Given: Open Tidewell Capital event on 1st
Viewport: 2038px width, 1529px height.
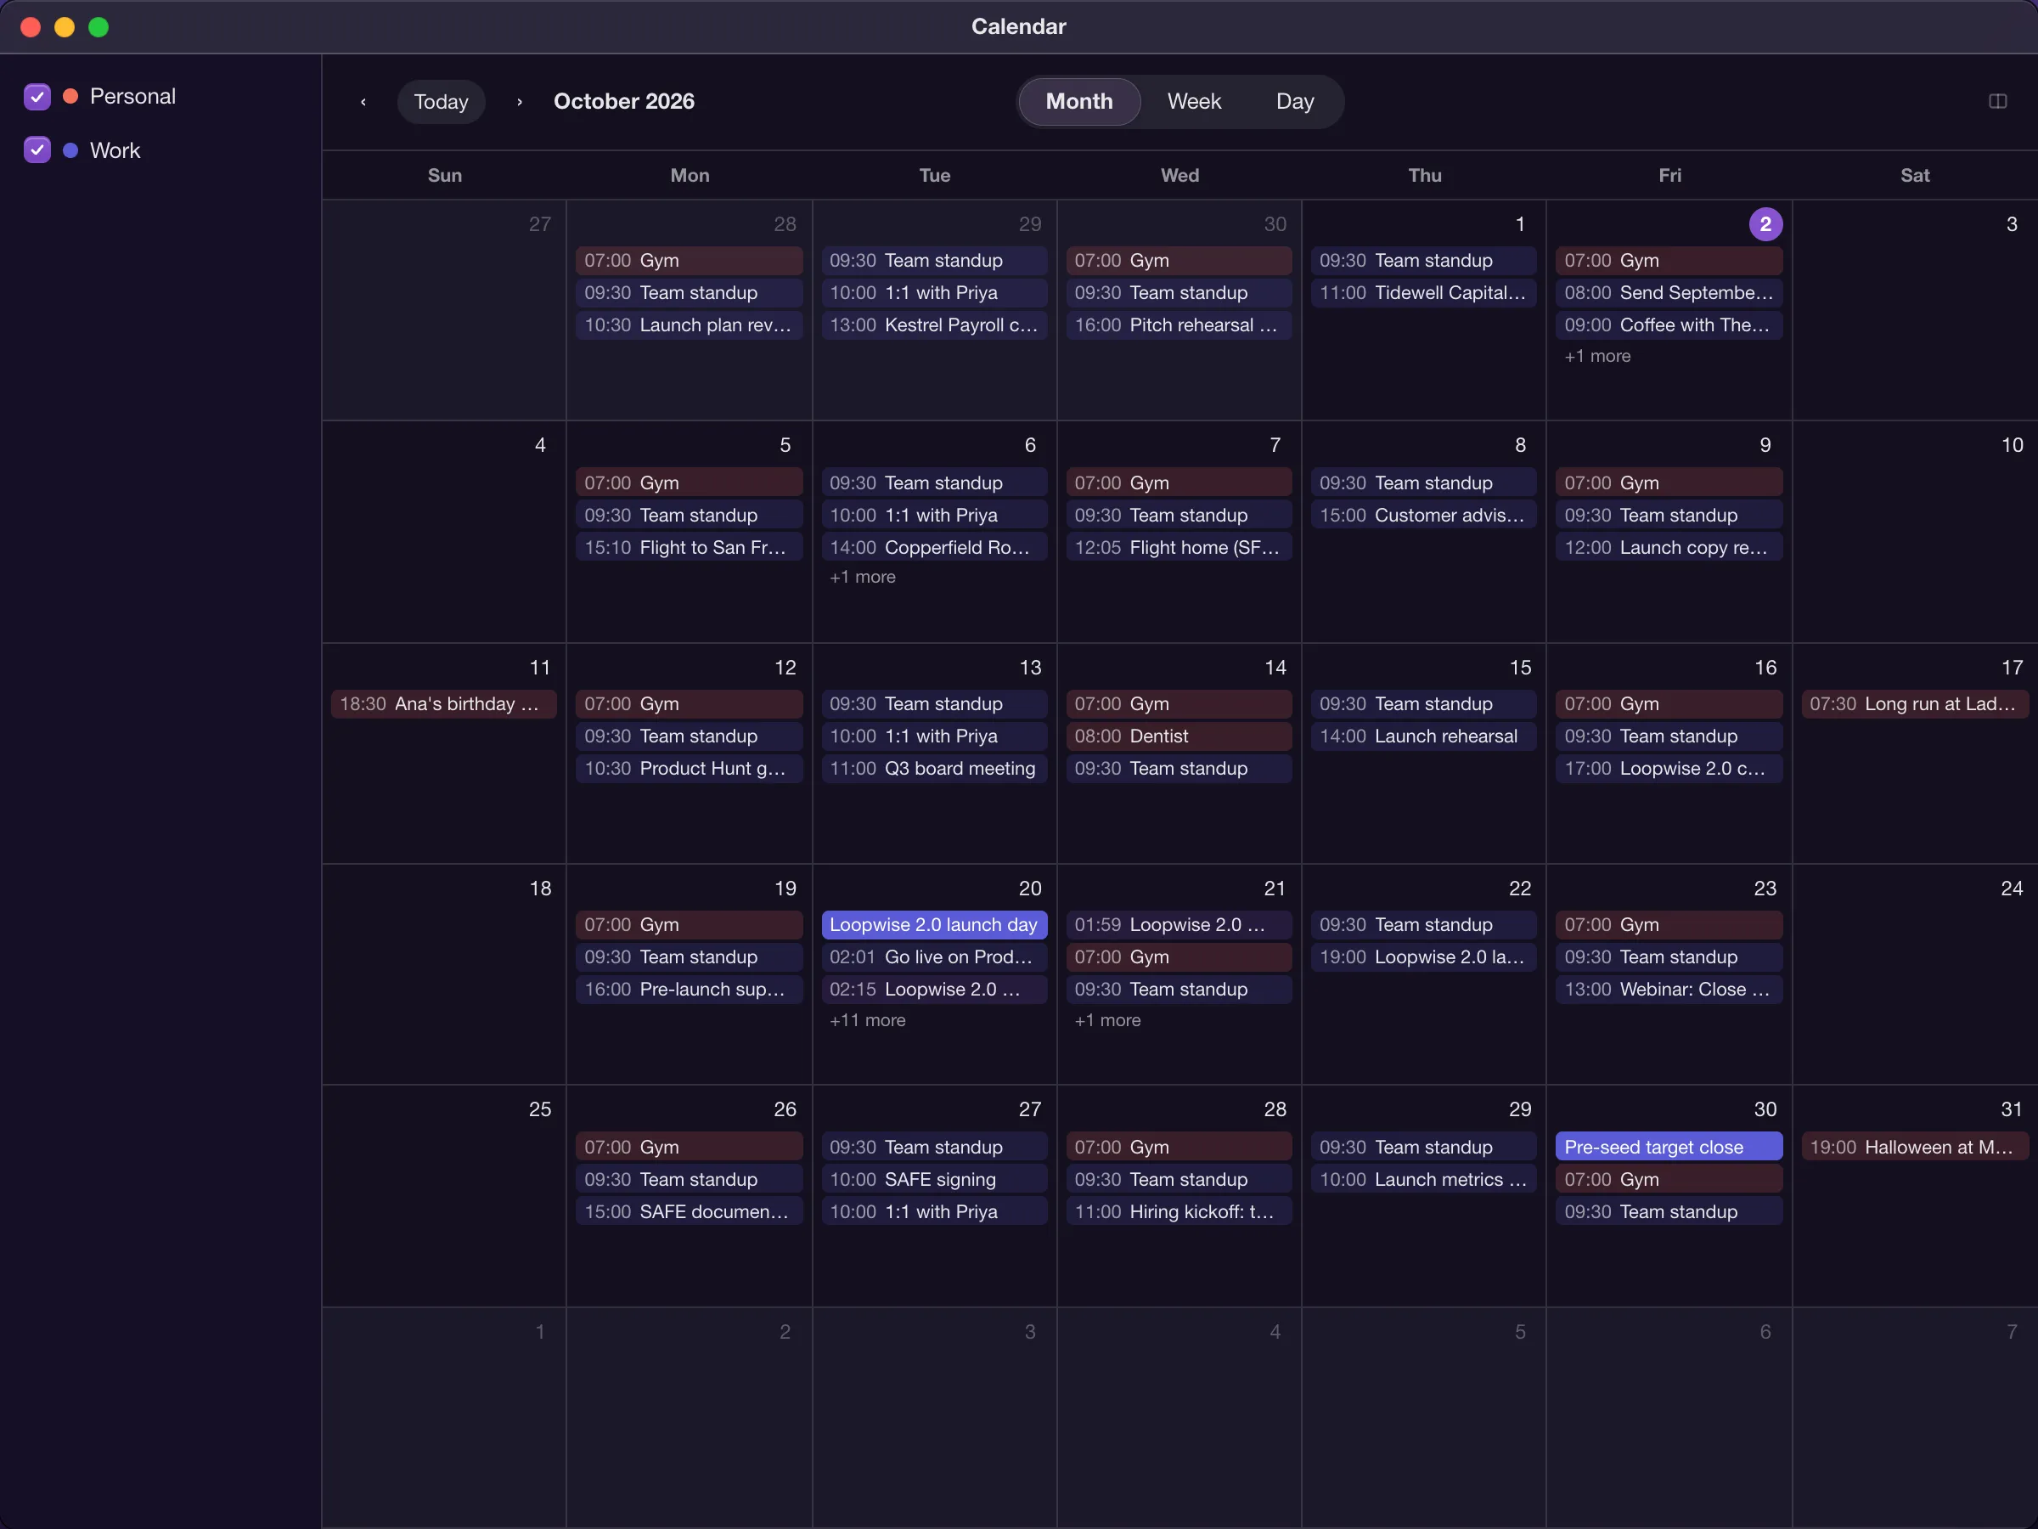Looking at the screenshot, I should point(1423,292).
